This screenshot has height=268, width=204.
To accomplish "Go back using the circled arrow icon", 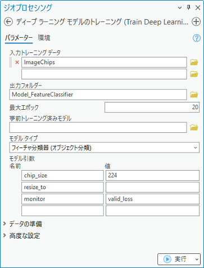I will click(x=8, y=22).
